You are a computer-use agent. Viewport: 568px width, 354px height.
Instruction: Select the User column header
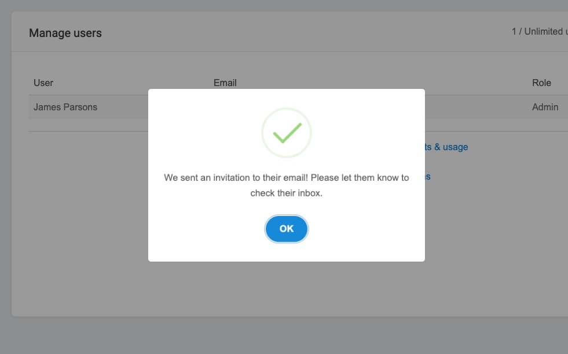point(43,83)
